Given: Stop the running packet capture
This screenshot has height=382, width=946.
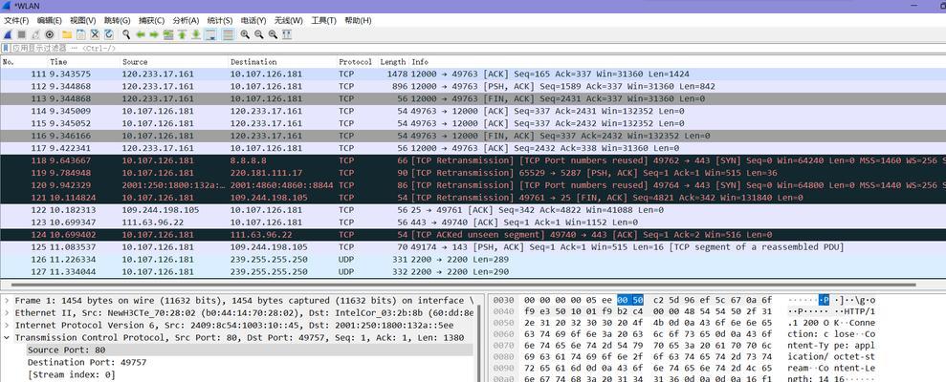Looking at the screenshot, I should point(22,34).
